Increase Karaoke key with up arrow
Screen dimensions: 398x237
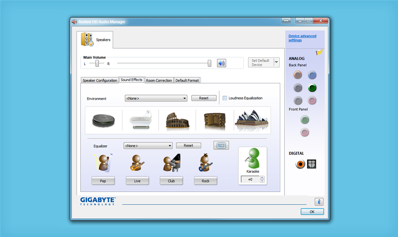click(x=262, y=177)
